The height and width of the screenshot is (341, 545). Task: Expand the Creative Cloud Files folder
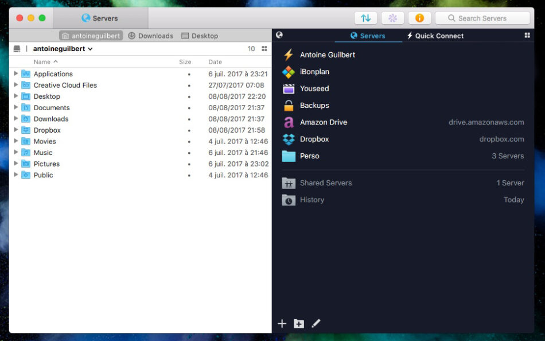pos(15,84)
